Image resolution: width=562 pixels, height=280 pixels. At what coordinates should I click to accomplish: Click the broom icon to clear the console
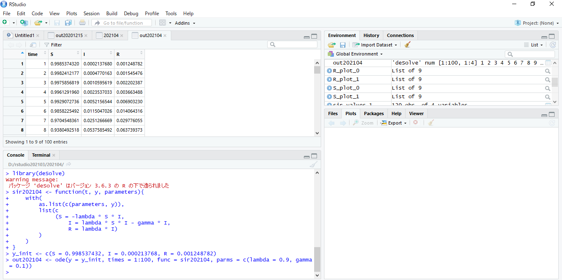tap(313, 164)
